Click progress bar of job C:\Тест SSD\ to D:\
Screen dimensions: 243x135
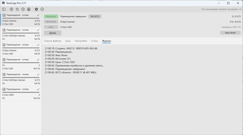[21, 92]
